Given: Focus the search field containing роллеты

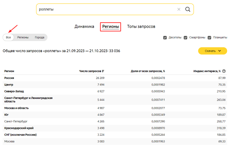Looking at the screenshot, I should [115, 9].
